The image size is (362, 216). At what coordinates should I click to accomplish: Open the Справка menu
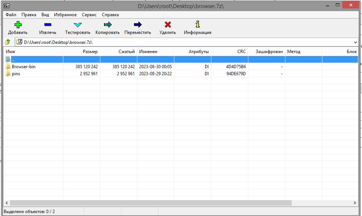(110, 15)
